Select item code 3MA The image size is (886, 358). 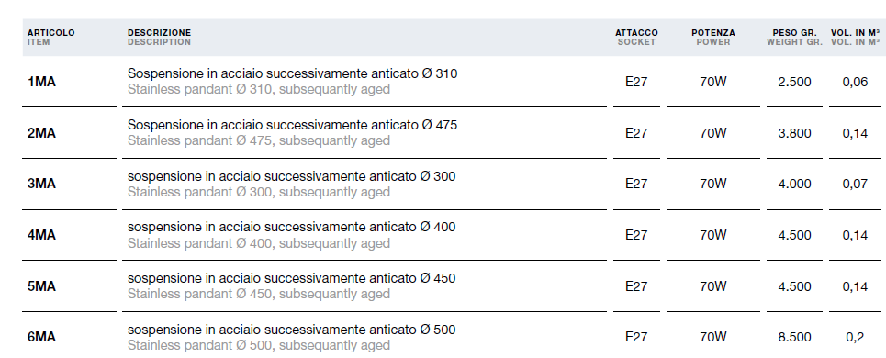coord(42,185)
